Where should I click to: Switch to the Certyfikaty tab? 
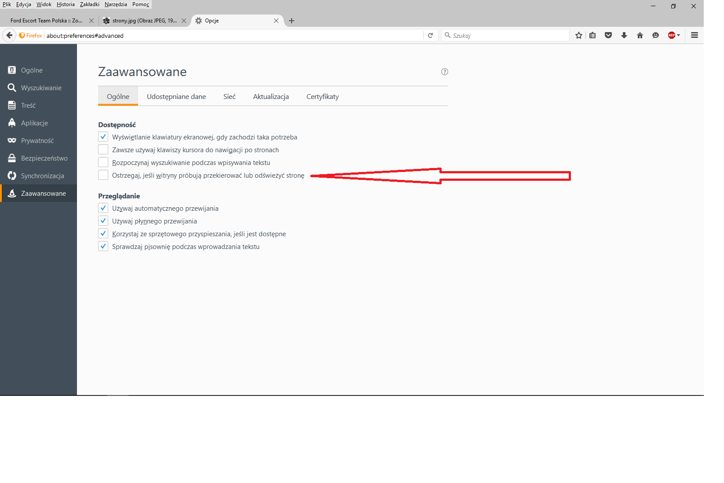click(x=322, y=97)
